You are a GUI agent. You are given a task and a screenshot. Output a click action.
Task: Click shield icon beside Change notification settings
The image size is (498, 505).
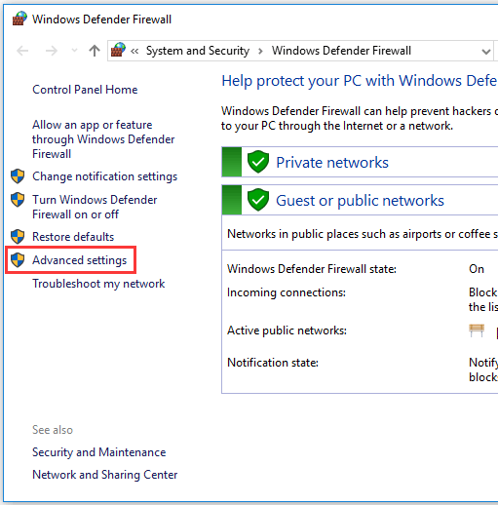(18, 176)
